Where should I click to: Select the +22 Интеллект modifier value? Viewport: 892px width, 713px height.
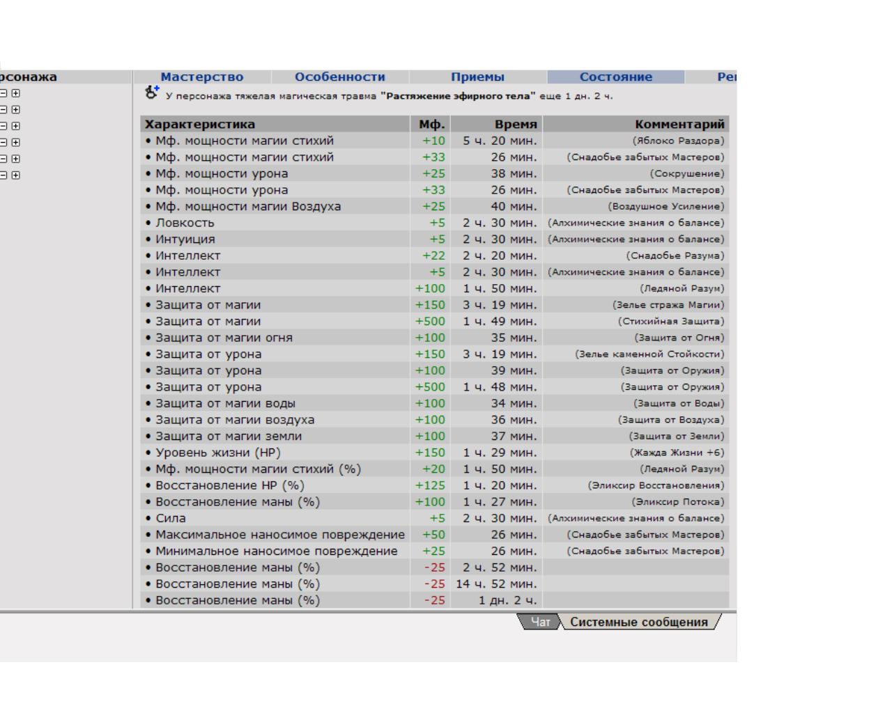pyautogui.click(x=433, y=256)
